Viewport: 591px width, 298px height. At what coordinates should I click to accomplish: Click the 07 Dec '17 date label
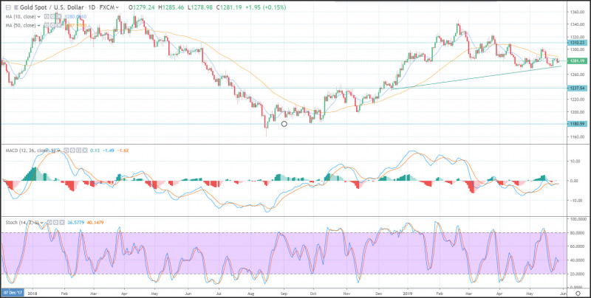(x=12, y=292)
